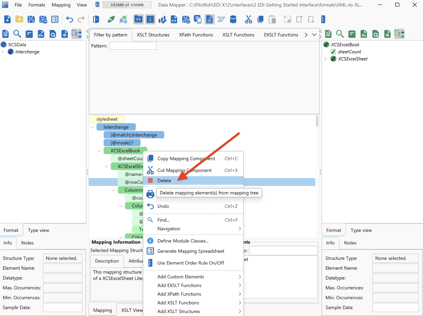The image size is (423, 316).
Task: Toggle target panel tree view button
Action: pos(400,34)
